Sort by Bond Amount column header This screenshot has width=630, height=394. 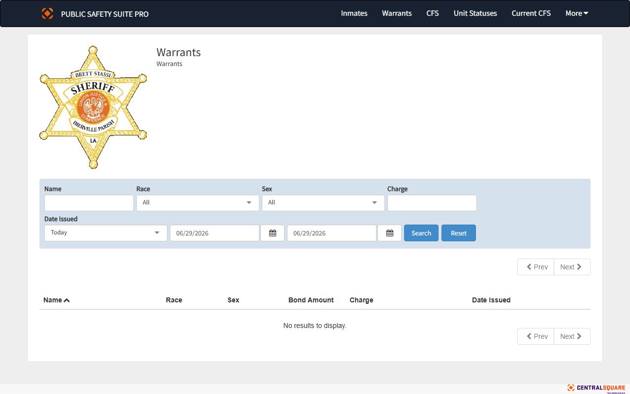311,300
